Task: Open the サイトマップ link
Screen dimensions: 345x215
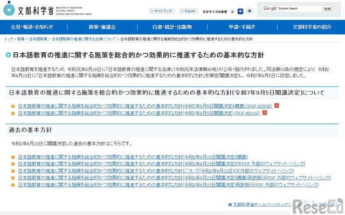Action: pos(161,11)
